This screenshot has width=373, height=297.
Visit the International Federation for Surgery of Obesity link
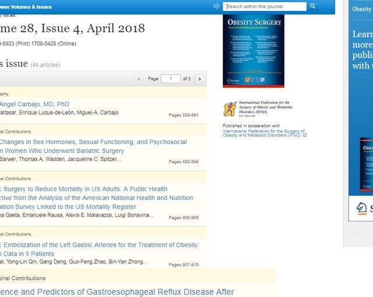(x=263, y=133)
